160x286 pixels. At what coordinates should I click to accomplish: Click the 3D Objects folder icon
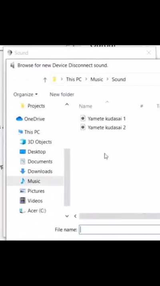click(x=23, y=142)
